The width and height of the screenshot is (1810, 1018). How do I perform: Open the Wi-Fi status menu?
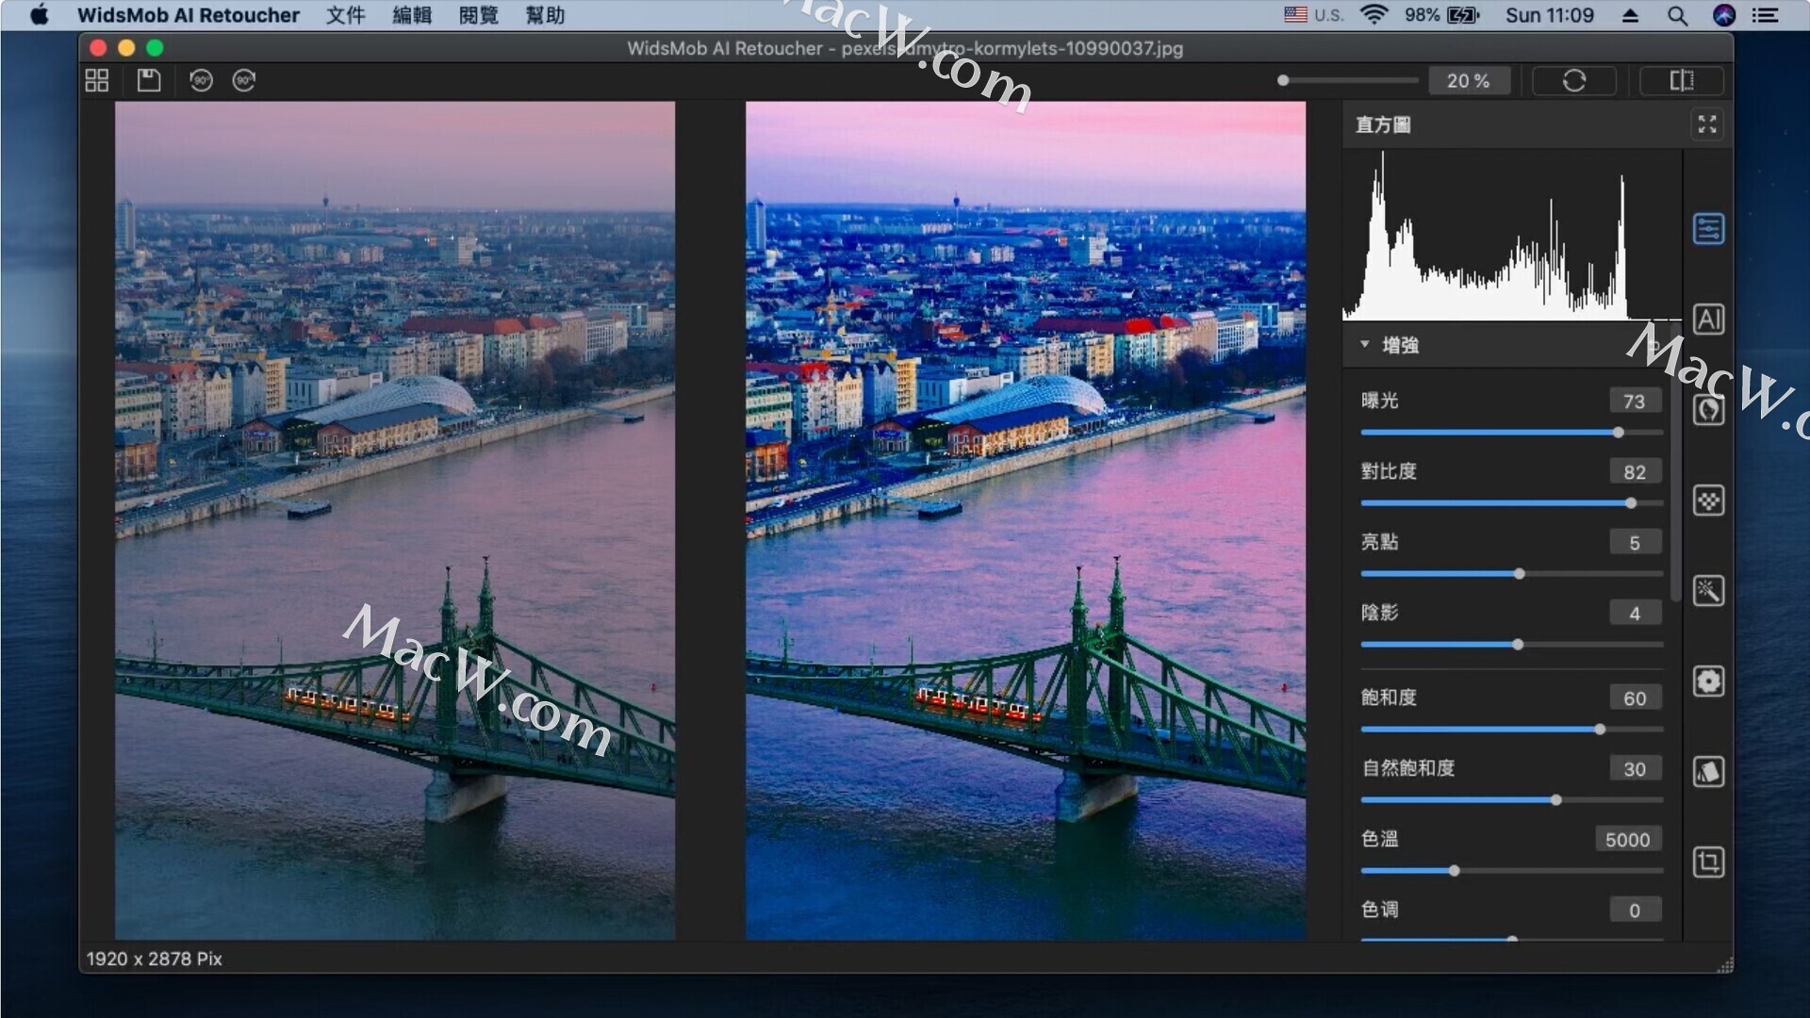click(1374, 15)
